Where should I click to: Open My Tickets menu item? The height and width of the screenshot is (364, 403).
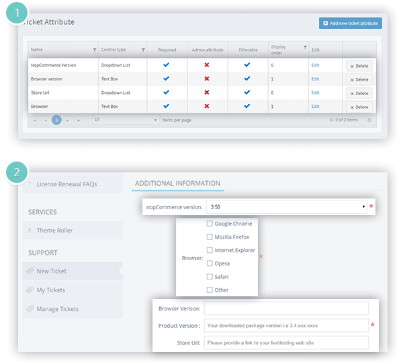[x=73, y=290]
